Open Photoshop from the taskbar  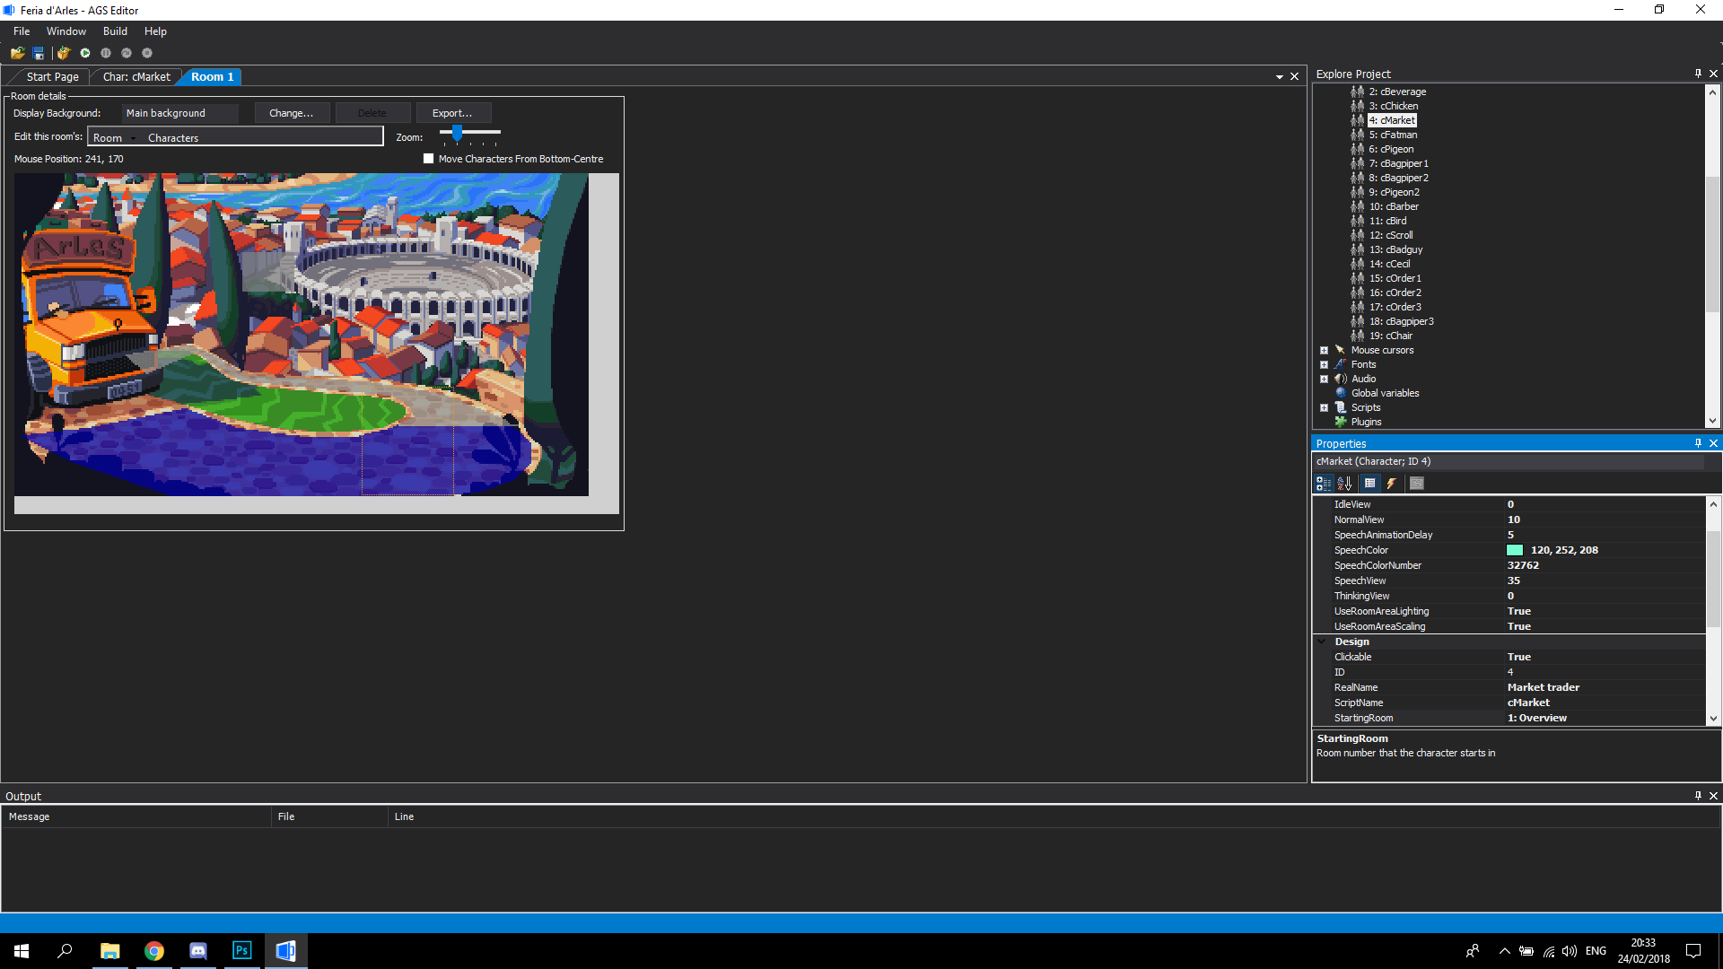[x=242, y=951]
